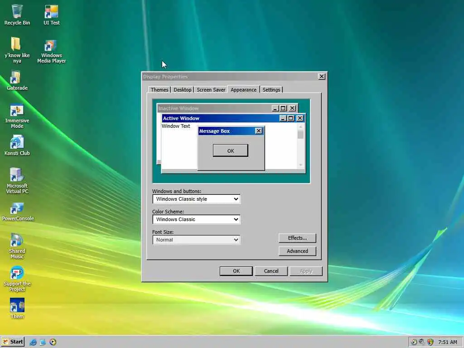Screen dimensions: 464x348
Task: Select the Gatorade desktop shortcut
Action: (x=17, y=81)
